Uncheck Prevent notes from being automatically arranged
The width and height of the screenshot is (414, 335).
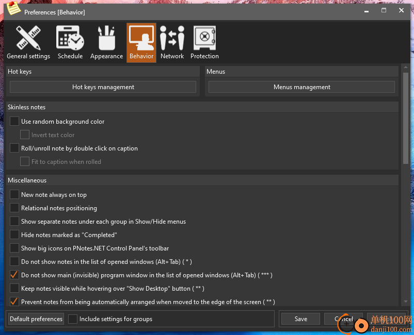[x=14, y=301]
